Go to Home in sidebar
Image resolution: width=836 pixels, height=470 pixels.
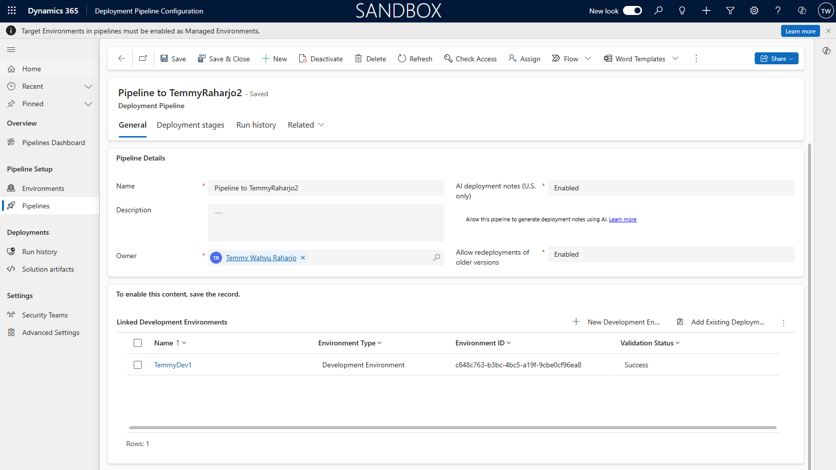click(x=50, y=69)
